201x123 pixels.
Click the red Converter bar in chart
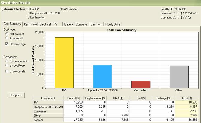[140, 85]
